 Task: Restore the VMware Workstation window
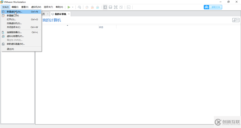click(229, 2)
